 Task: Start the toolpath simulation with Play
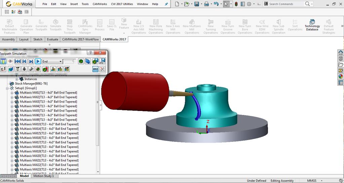point(38,61)
